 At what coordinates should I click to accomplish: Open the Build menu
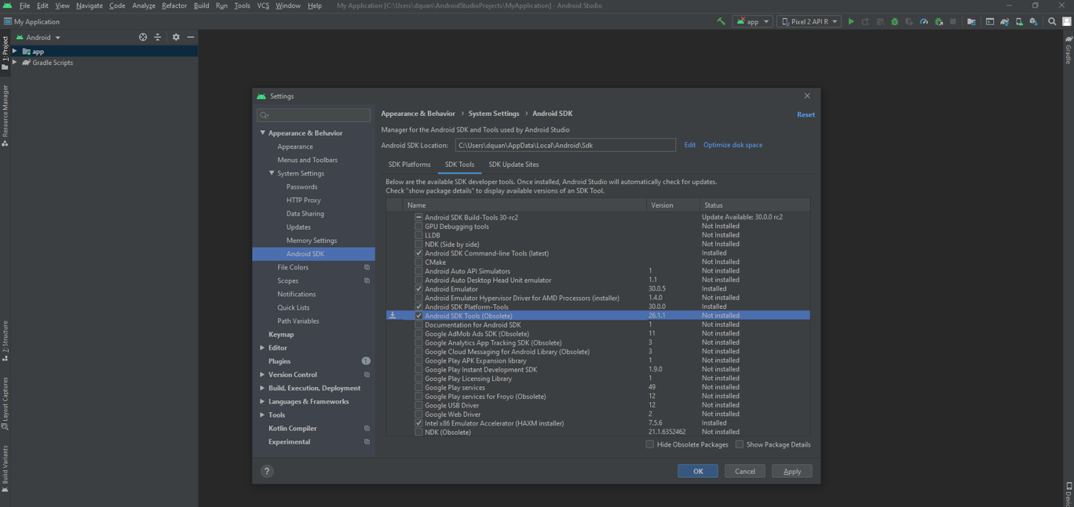point(201,5)
